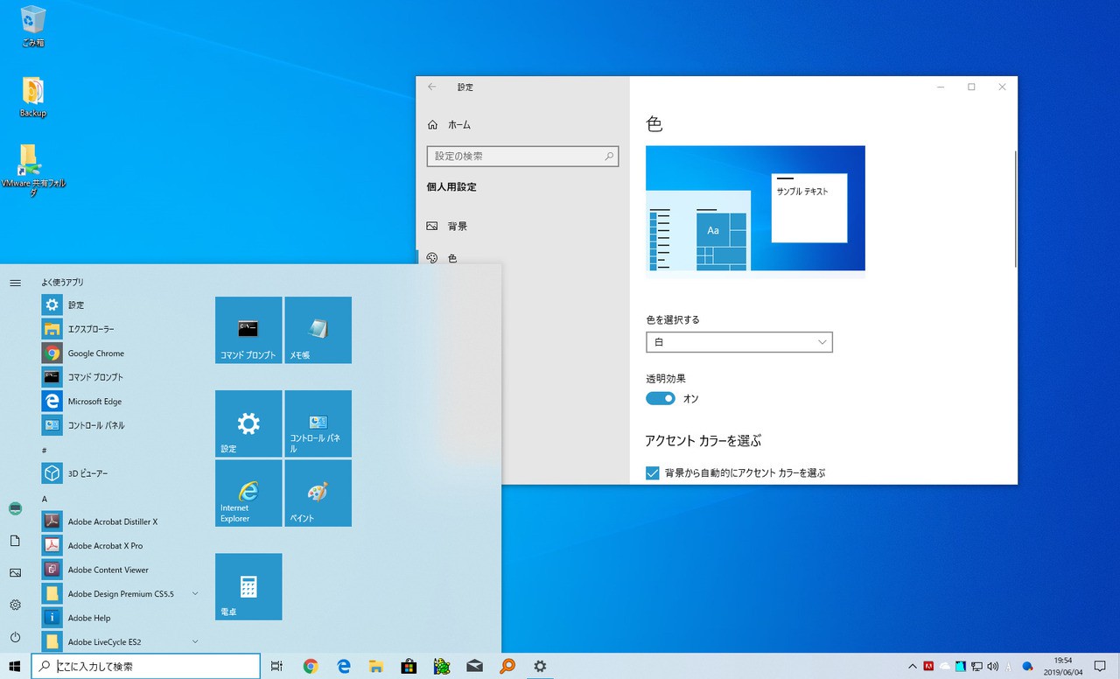Launch the Paint (ペイント) tile
1120x679 pixels.
[318, 493]
